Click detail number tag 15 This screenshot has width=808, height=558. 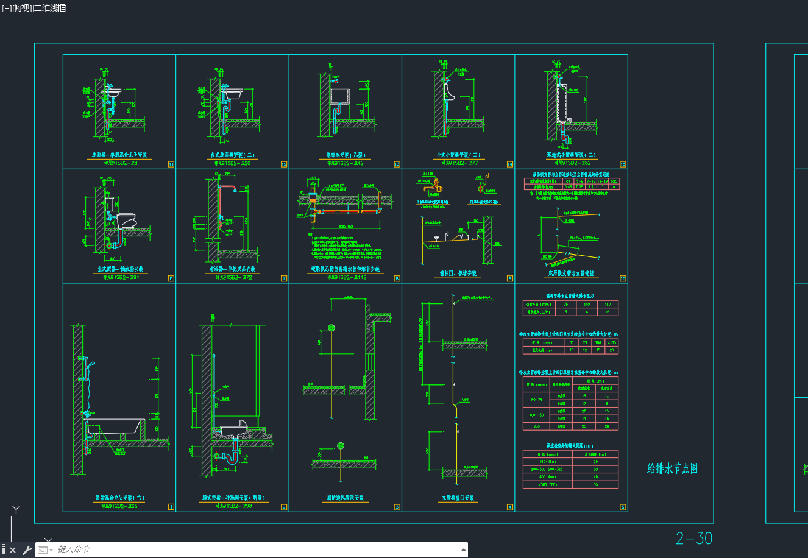pyautogui.click(x=623, y=164)
